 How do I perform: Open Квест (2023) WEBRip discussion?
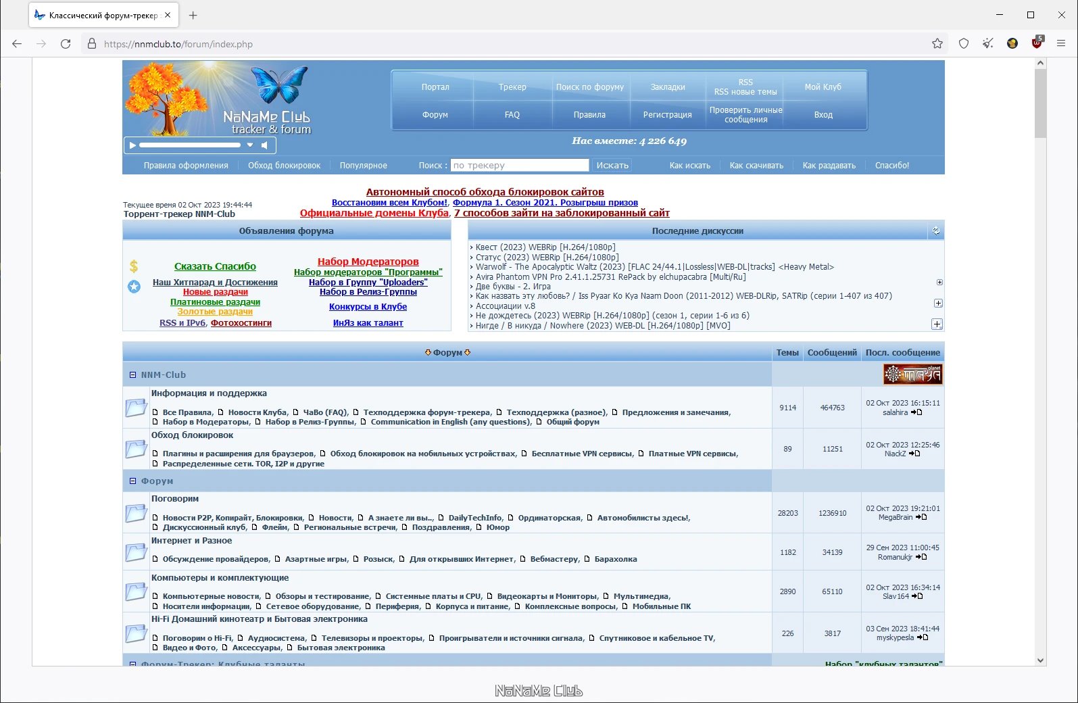pyautogui.click(x=545, y=247)
